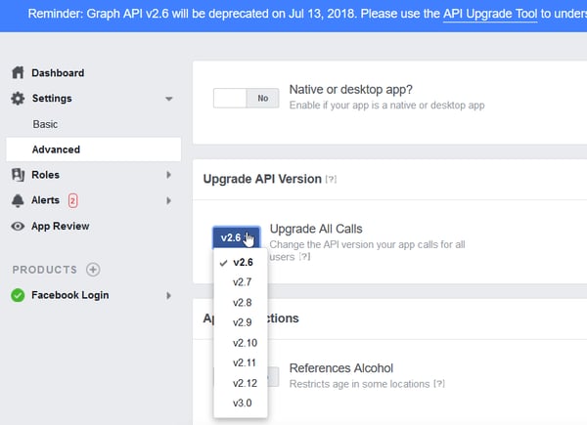
Task: Expand the Facebook Login submenu arrow
Action: (x=169, y=296)
